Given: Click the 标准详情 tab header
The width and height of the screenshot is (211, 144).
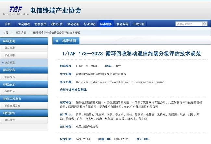Looking at the screenshot, I should click(69, 41).
